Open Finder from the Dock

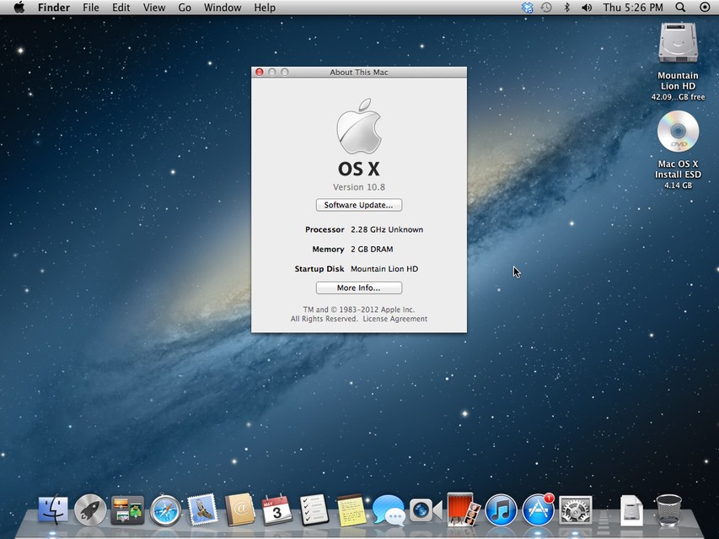53,509
